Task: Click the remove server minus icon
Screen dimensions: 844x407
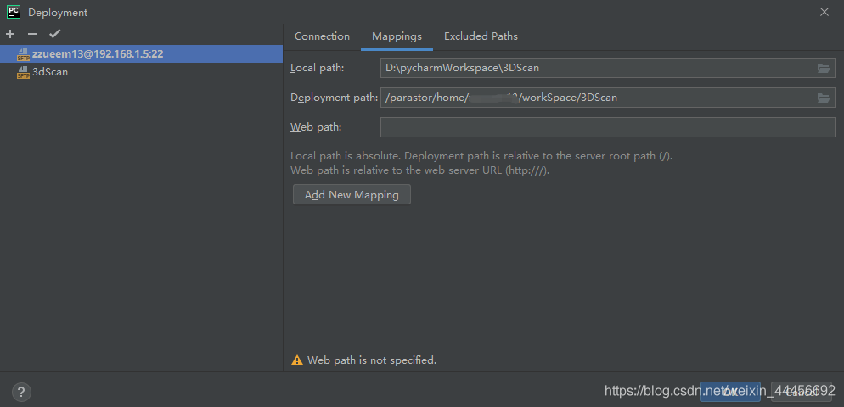Action: (32, 34)
